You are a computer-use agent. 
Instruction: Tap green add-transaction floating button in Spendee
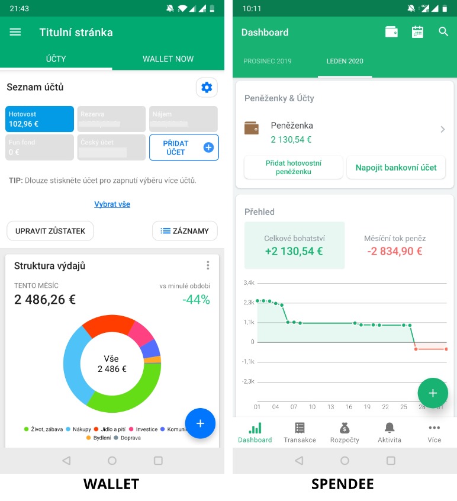coord(433,393)
